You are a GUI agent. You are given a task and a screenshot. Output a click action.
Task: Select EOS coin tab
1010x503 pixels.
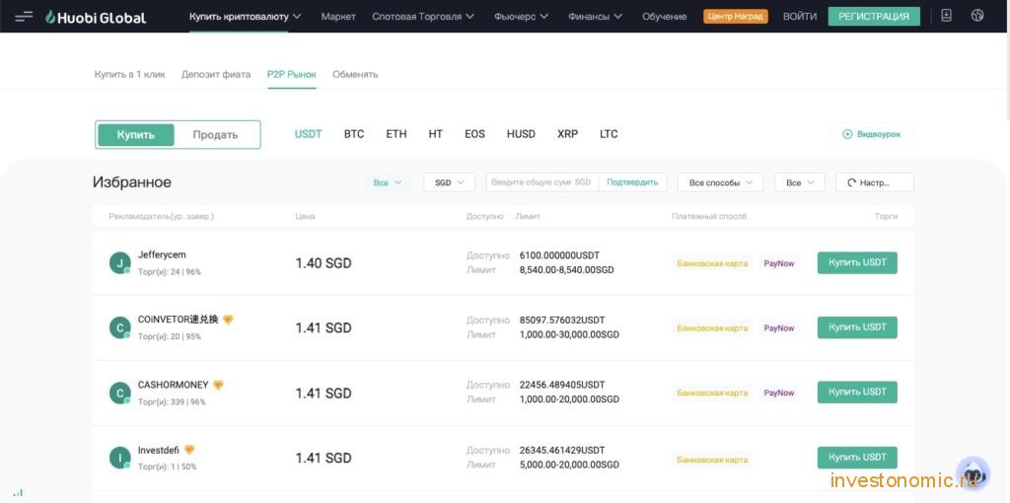pos(474,134)
